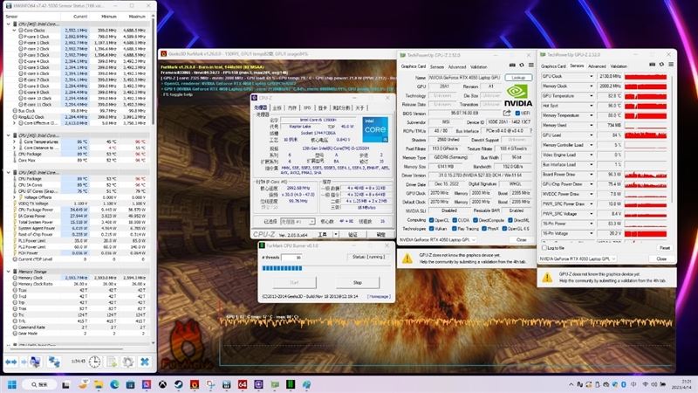Open Steam from taskbar
This screenshot has width=698, height=393.
(x=179, y=384)
